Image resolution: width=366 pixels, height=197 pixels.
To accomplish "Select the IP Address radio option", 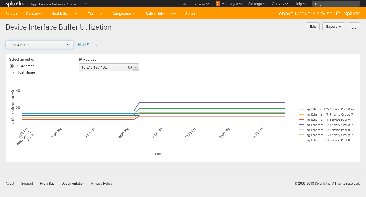I will click(x=12, y=66).
